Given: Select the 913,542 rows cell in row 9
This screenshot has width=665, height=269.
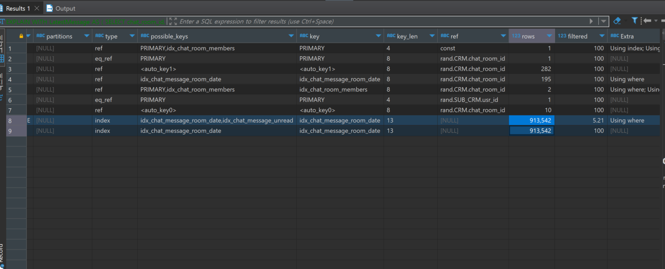Looking at the screenshot, I should point(532,130).
